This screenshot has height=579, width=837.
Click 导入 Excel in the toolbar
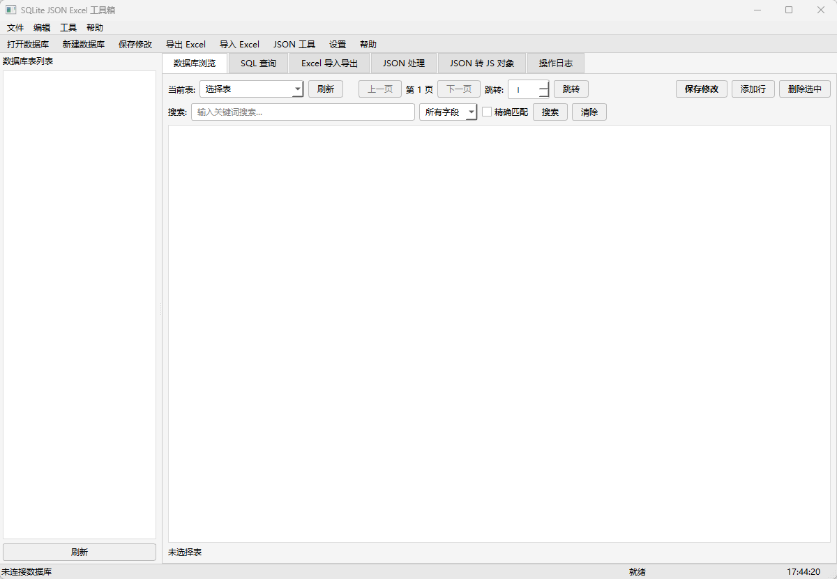point(239,44)
